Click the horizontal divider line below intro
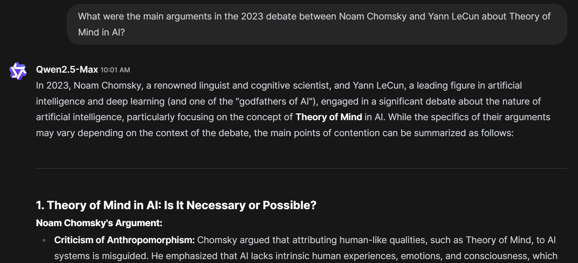 coord(301,168)
